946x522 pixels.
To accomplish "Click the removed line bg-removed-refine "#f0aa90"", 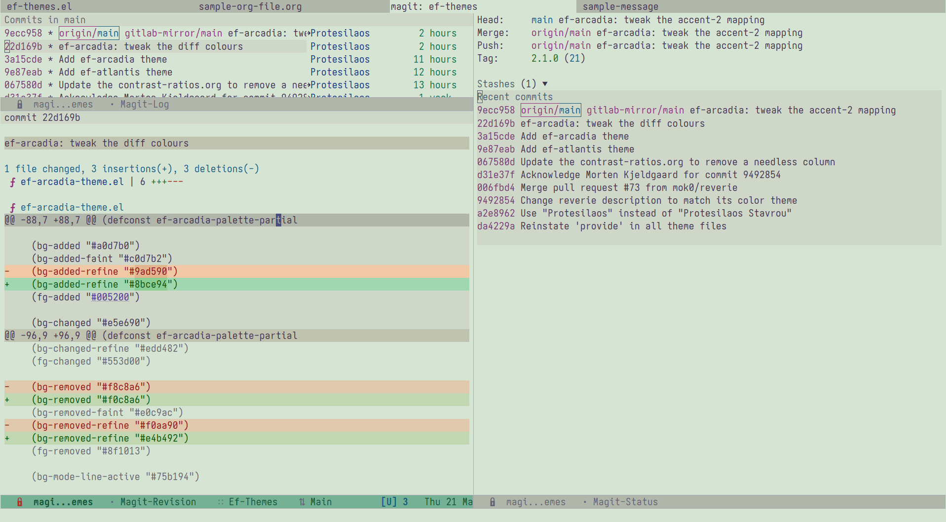I will click(237, 425).
